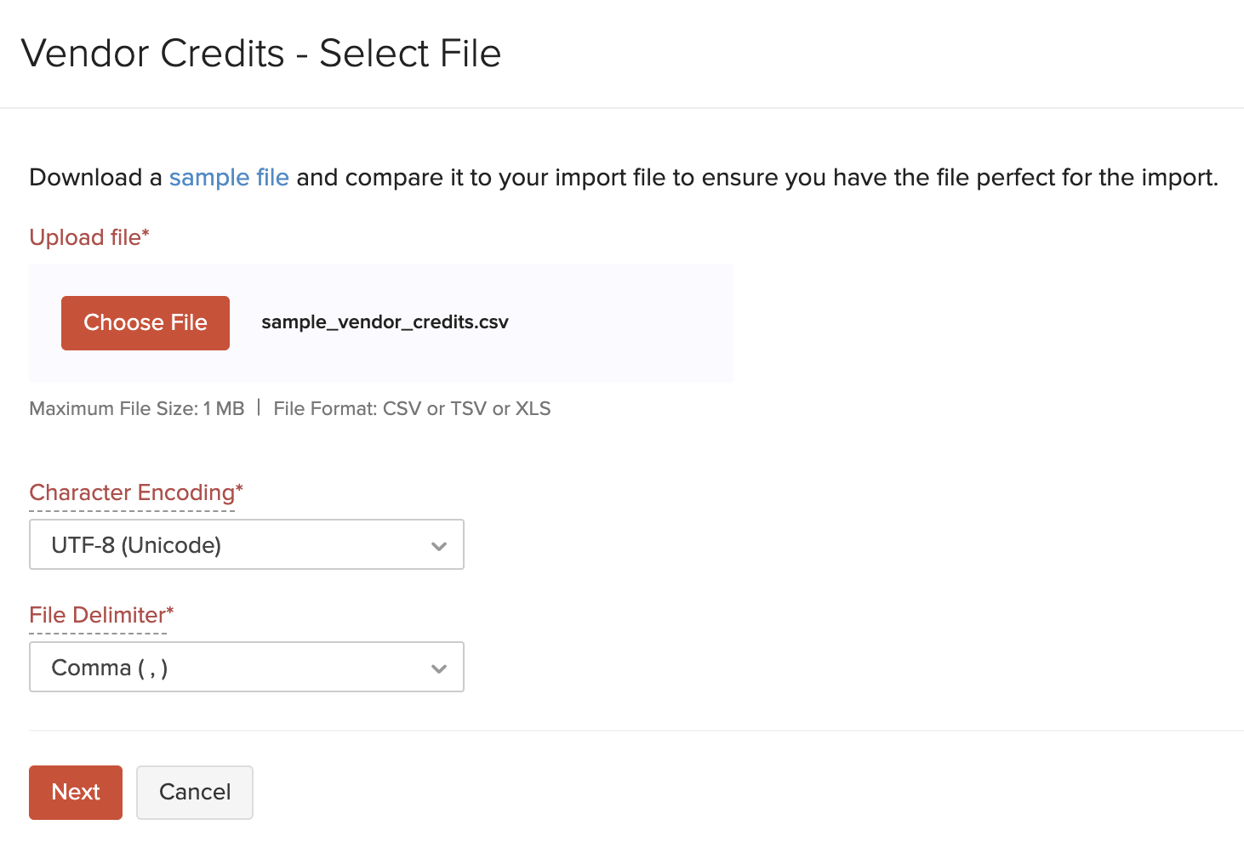Click Next to proceed with import
The width and height of the screenshot is (1244, 859).
click(x=75, y=792)
